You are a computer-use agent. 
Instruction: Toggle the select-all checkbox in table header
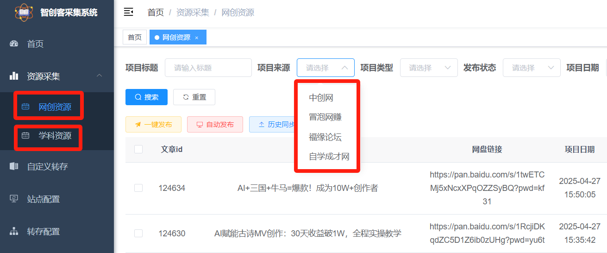point(138,149)
